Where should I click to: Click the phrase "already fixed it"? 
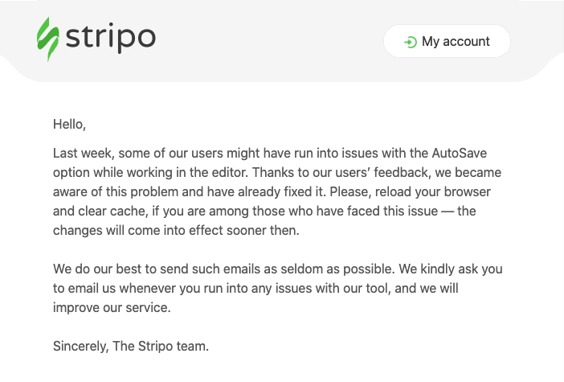[281, 192]
